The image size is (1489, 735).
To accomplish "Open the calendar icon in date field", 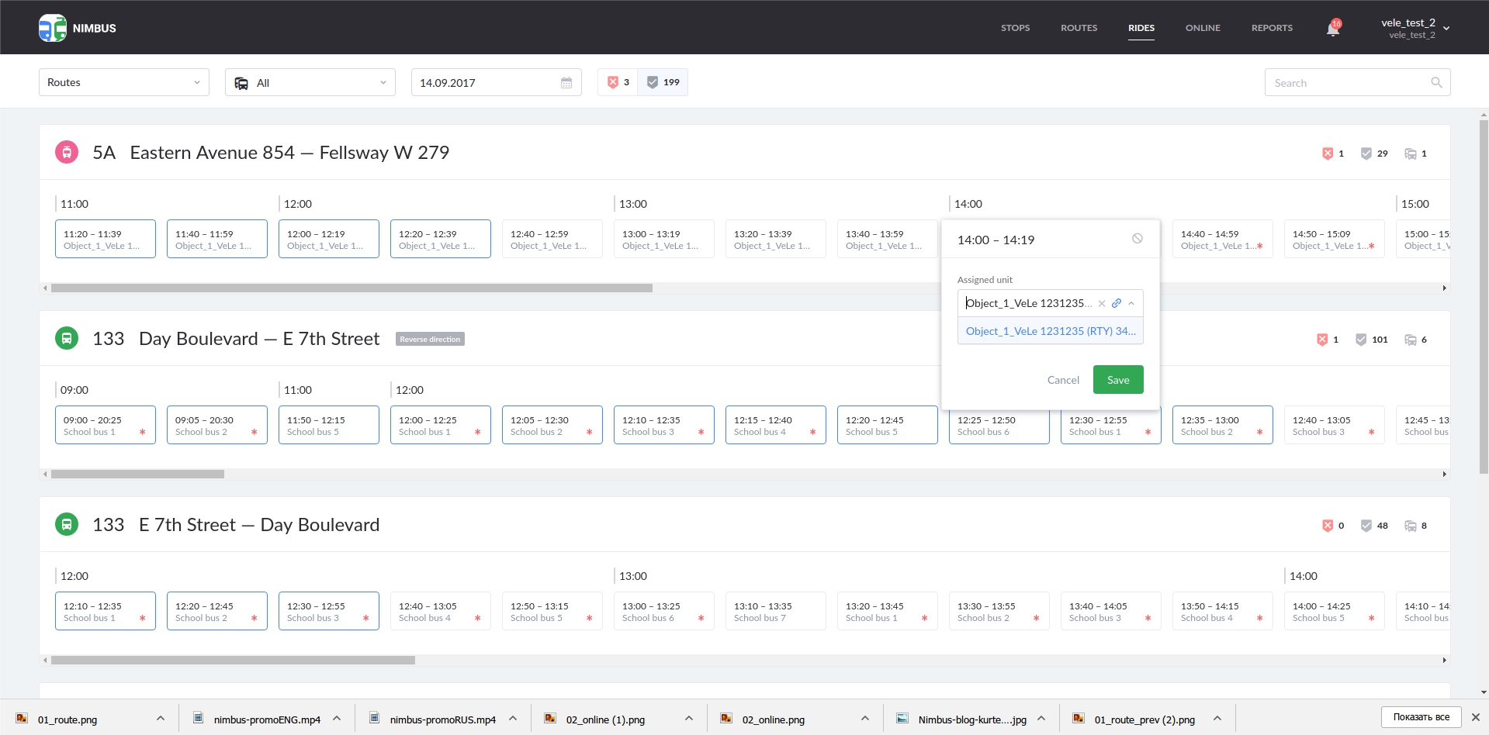I will [566, 83].
